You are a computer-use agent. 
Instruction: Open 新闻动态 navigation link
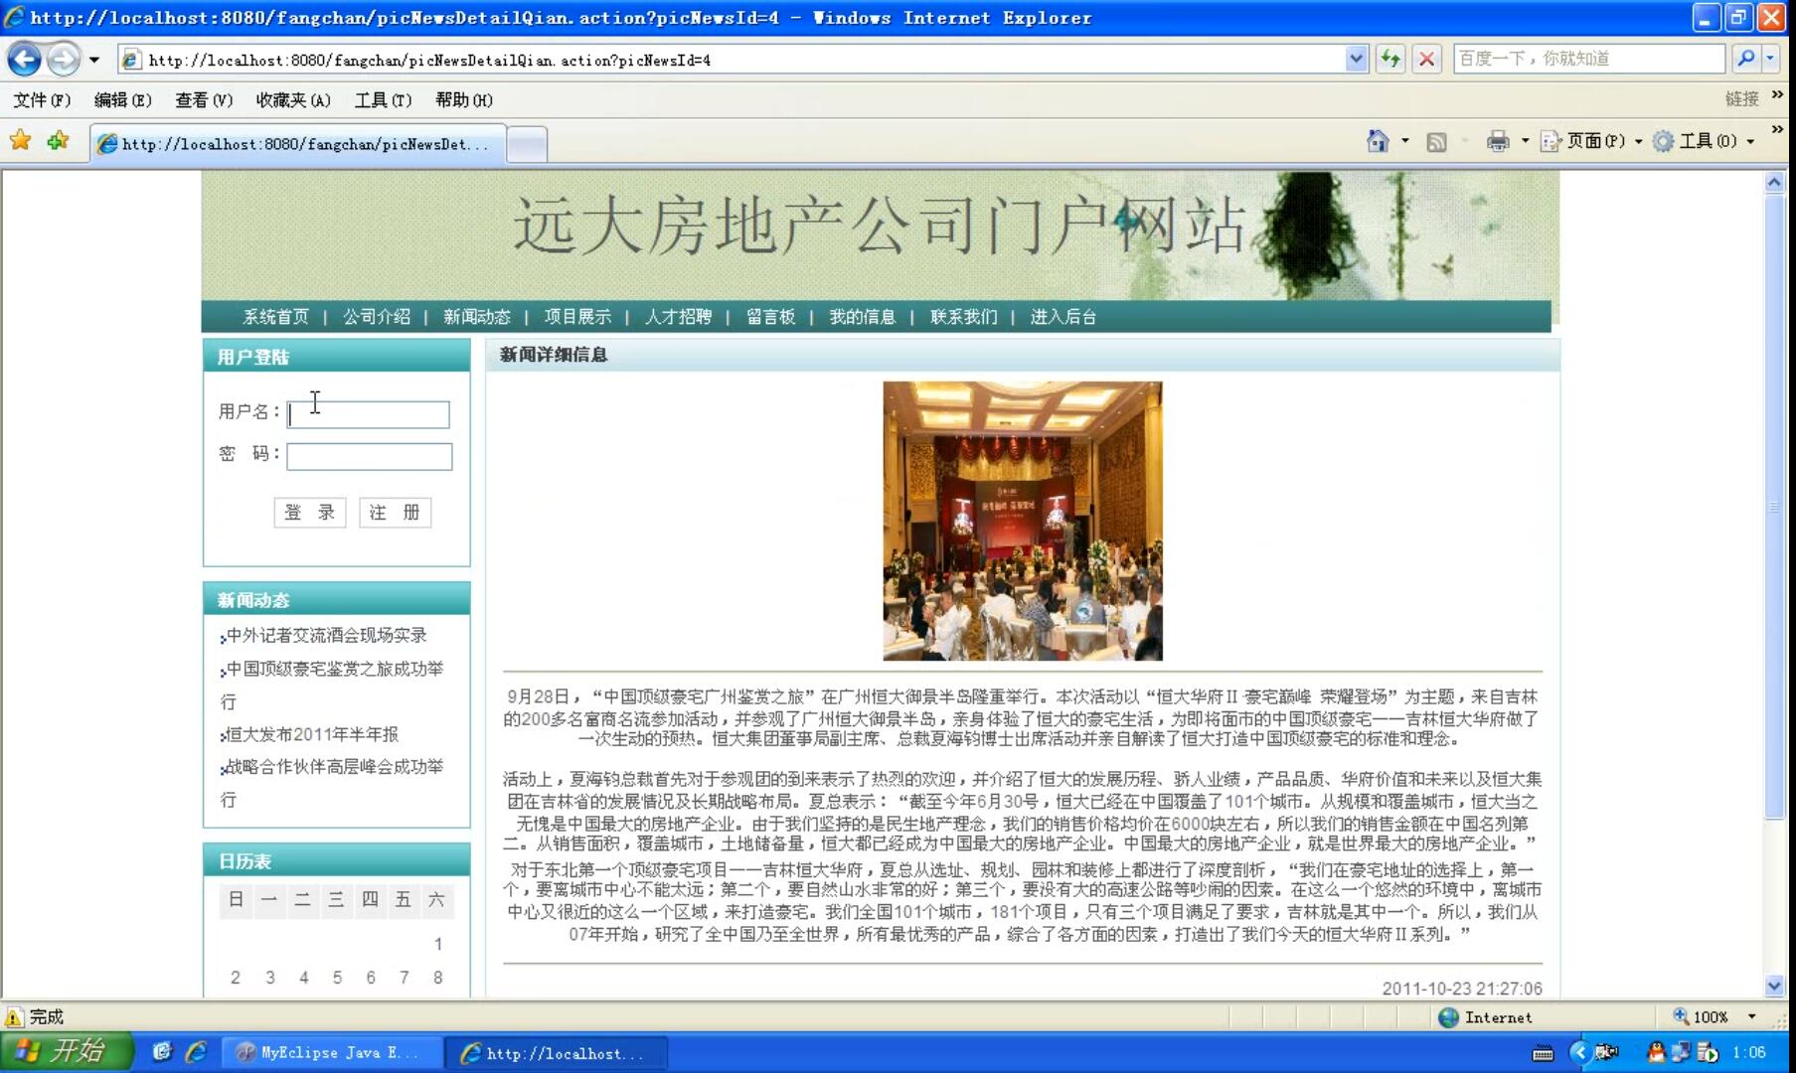[477, 317]
